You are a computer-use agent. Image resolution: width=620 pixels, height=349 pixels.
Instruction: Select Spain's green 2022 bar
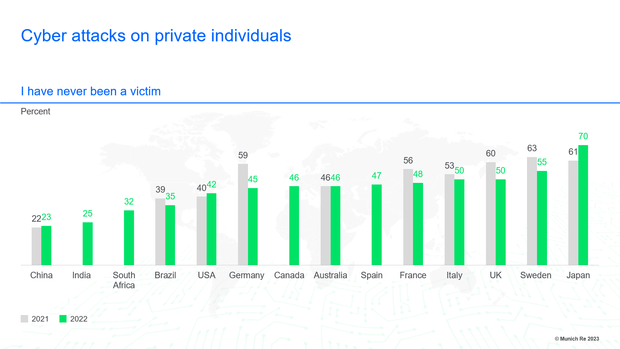point(377,225)
